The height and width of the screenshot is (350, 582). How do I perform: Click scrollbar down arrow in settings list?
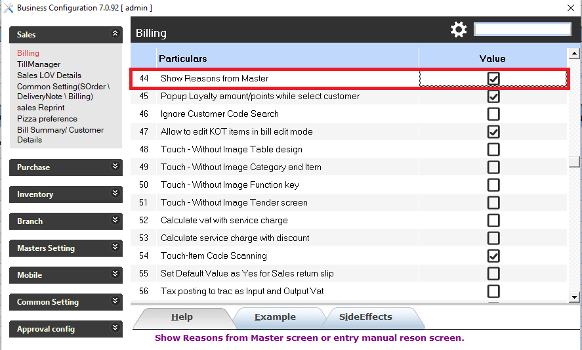(574, 297)
